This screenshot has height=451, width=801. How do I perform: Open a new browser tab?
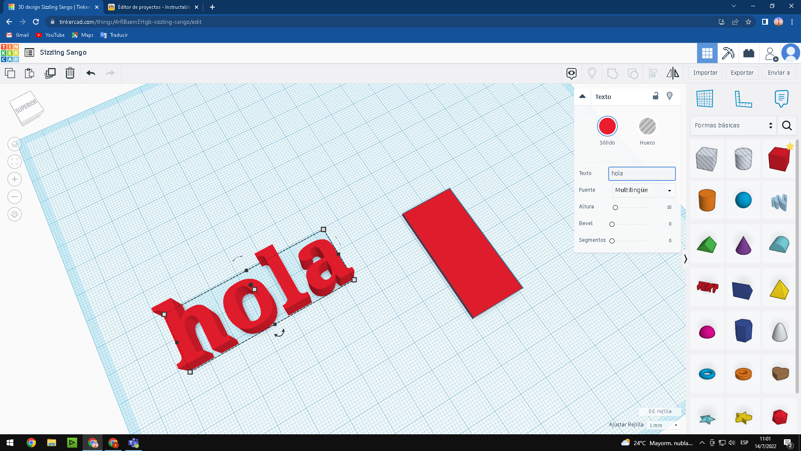(x=212, y=7)
